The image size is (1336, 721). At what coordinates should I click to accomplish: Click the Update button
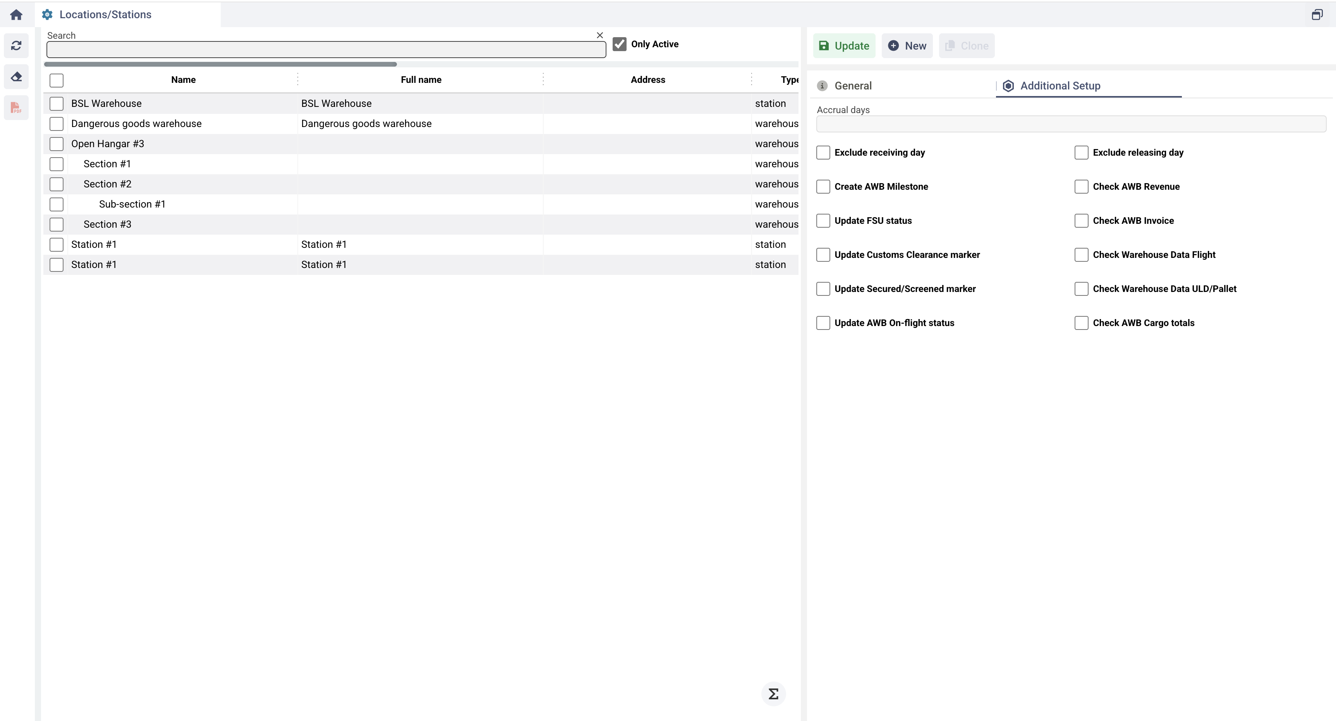pos(844,46)
